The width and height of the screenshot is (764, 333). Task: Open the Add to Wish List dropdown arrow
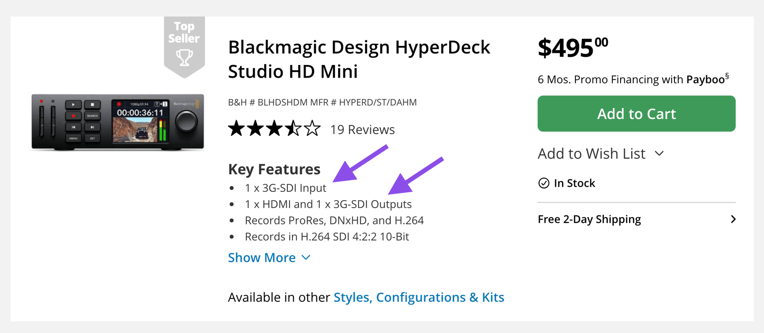click(659, 154)
